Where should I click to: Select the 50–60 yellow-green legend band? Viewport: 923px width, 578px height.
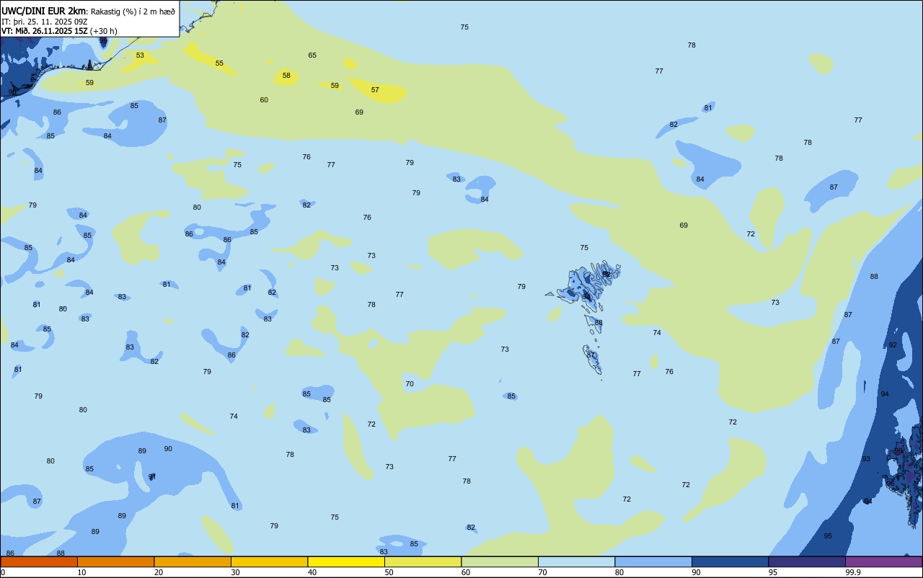click(423, 561)
